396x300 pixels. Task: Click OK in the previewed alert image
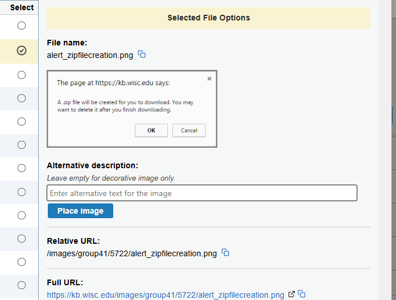151,130
